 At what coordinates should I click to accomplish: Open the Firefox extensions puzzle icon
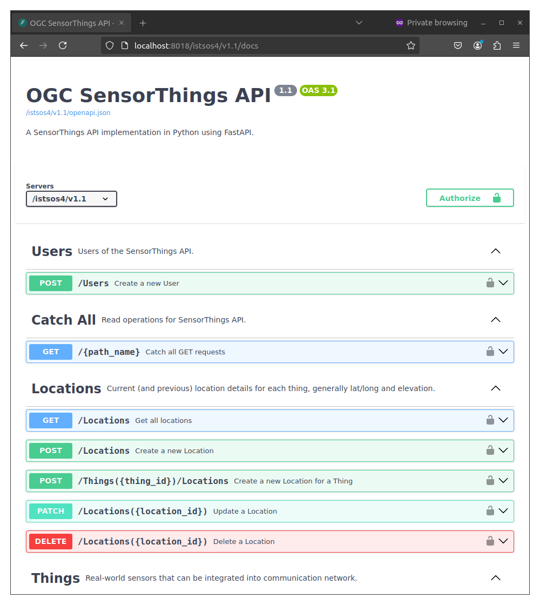coord(497,46)
